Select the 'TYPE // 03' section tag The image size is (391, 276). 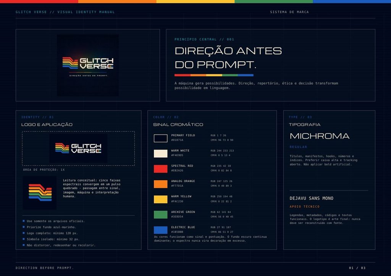[x=300, y=117]
